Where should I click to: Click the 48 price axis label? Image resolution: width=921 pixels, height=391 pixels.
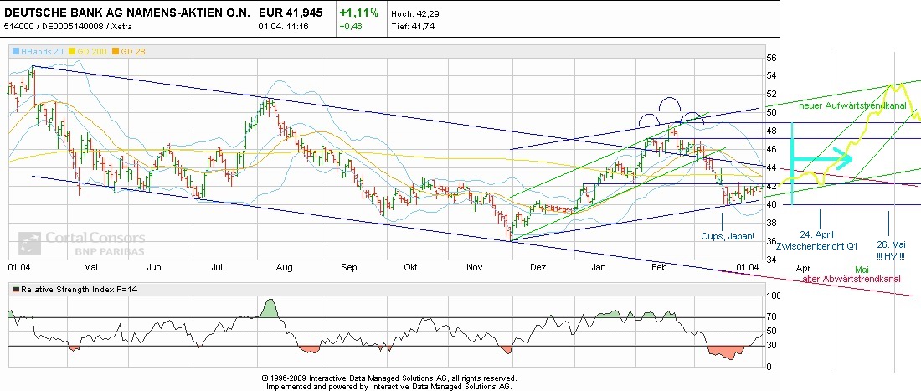coord(771,131)
